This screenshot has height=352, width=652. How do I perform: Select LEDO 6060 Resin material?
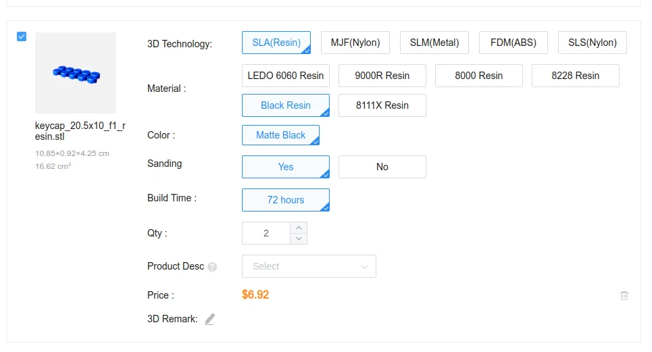[286, 76]
